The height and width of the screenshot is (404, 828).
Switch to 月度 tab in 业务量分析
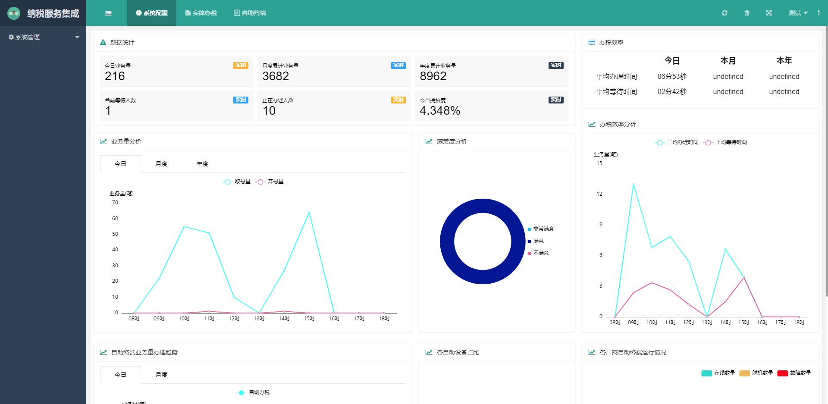click(161, 164)
